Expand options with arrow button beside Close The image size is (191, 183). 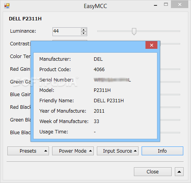coord(179,171)
